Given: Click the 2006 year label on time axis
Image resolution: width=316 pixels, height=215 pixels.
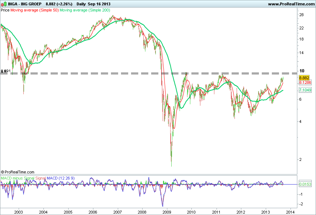Looking at the screenshot, I should [x=93, y=212].
